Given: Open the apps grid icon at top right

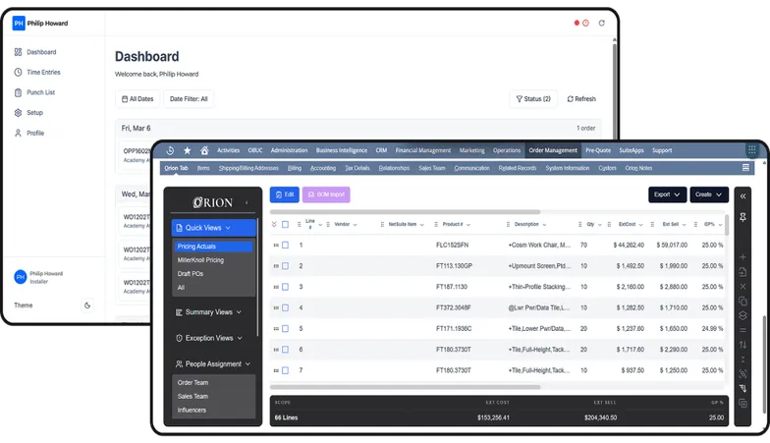Looking at the screenshot, I should [752, 149].
